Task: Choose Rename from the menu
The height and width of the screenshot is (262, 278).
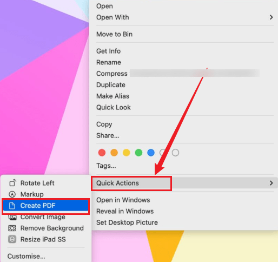Action: click(109, 62)
